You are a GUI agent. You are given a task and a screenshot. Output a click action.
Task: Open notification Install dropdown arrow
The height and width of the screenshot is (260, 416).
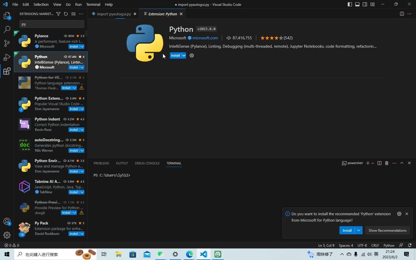pos(359,230)
